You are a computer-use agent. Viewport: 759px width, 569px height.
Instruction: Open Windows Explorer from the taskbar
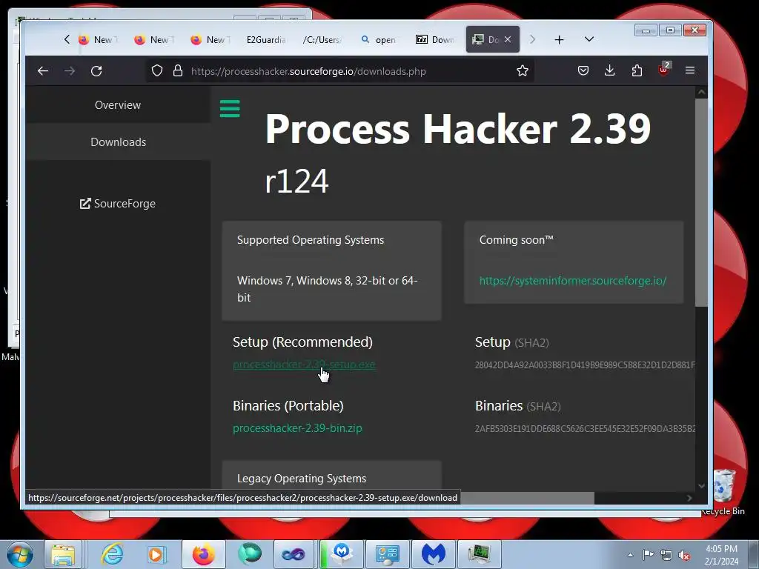(x=64, y=554)
